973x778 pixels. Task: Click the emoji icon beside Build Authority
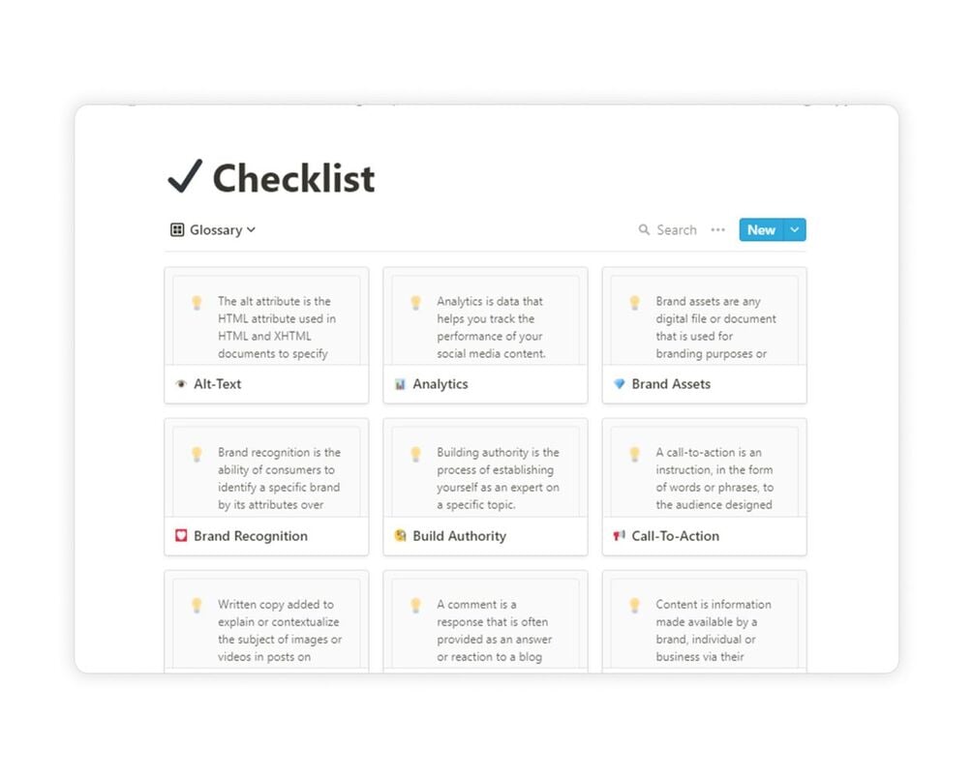400,536
